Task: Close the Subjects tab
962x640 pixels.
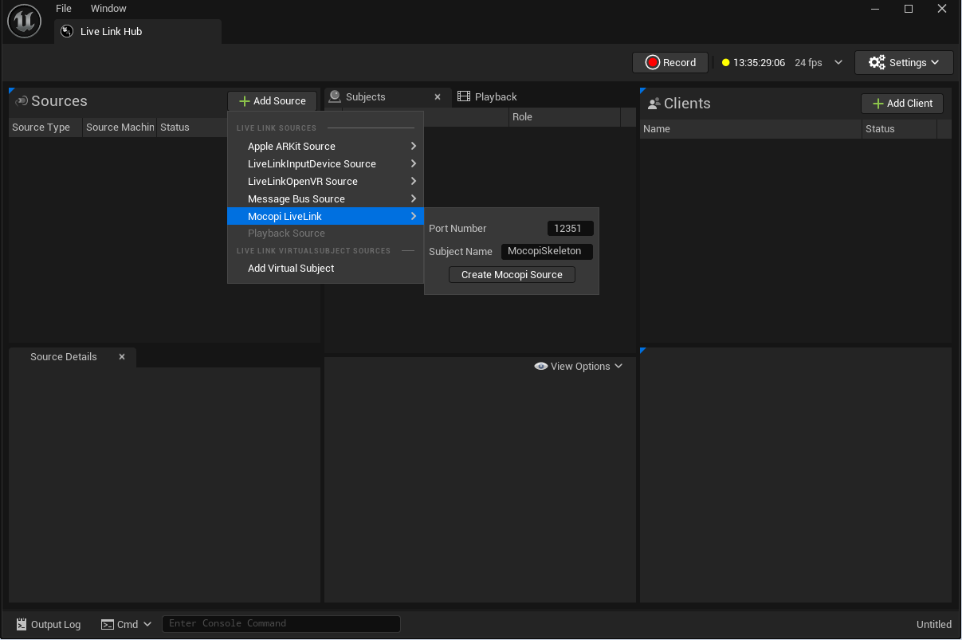Action: click(438, 97)
